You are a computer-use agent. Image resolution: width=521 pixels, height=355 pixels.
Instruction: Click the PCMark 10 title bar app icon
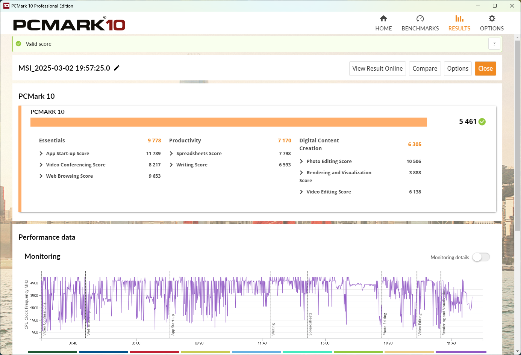[x=6, y=6]
